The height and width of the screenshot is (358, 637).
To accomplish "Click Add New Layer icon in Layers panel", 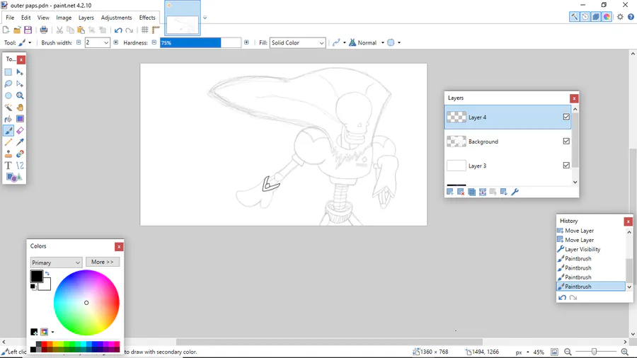I will click(450, 192).
